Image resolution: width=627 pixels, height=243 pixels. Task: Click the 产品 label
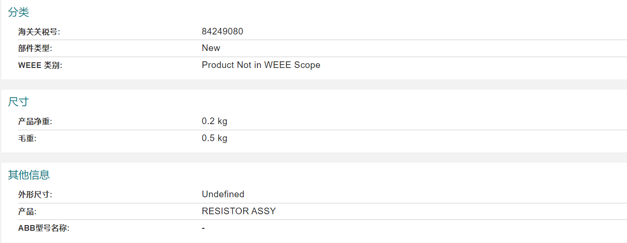tap(27, 211)
